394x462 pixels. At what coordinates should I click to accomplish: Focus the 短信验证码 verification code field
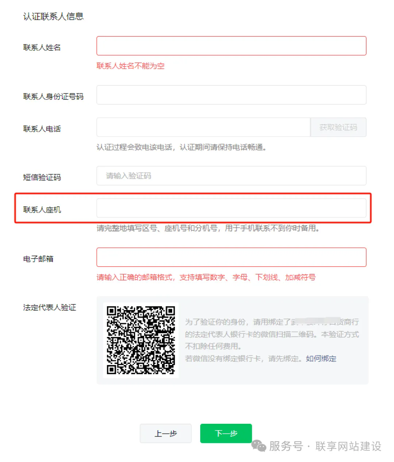coord(231,176)
